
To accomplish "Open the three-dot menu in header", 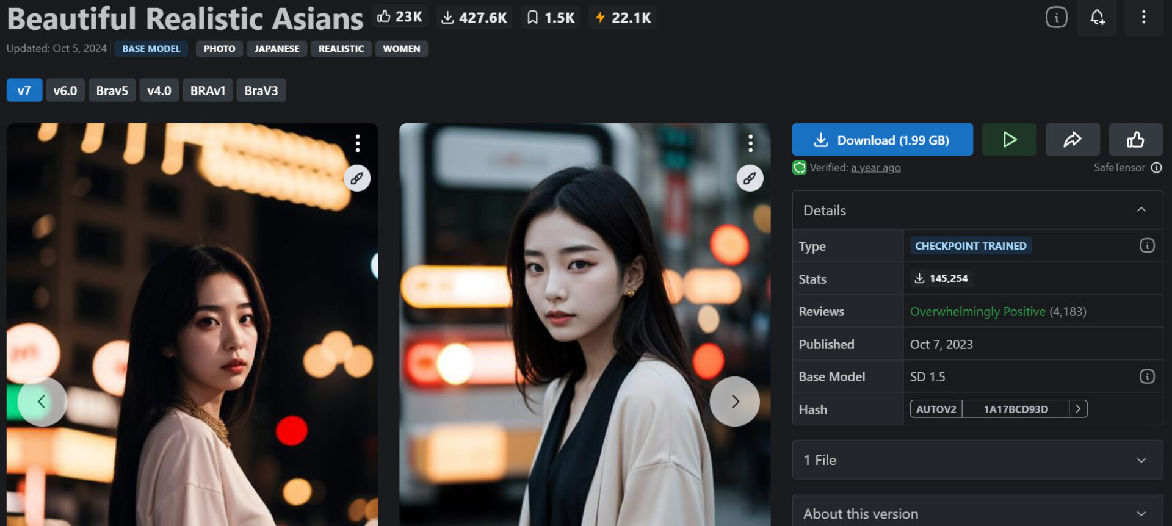I will coord(1143,17).
